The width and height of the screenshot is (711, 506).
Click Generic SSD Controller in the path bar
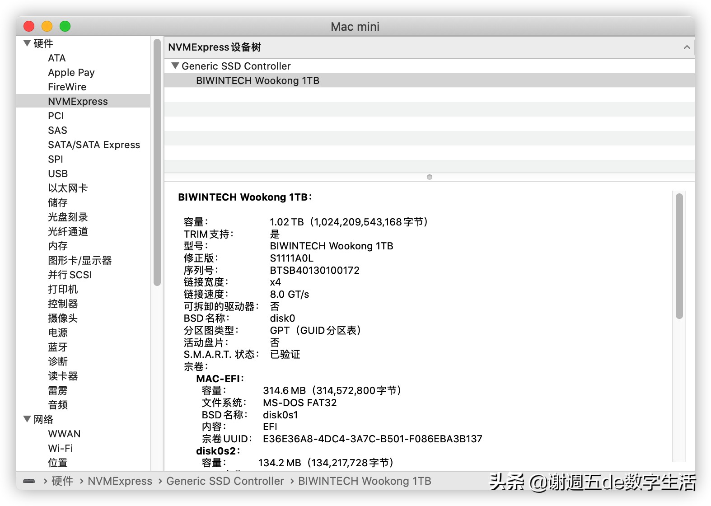coord(225,481)
